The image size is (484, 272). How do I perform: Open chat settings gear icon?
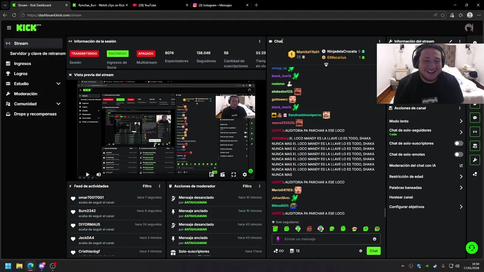point(361,251)
